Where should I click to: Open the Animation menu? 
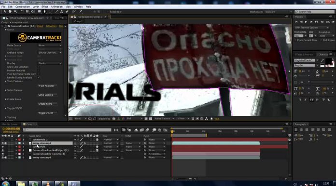pyautogui.click(x=57, y=7)
